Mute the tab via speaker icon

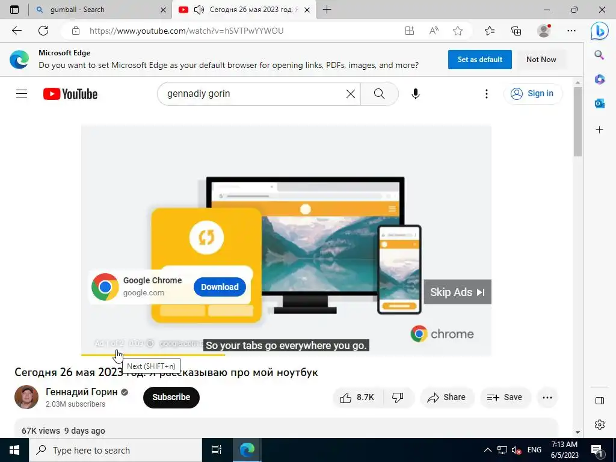[199, 10]
